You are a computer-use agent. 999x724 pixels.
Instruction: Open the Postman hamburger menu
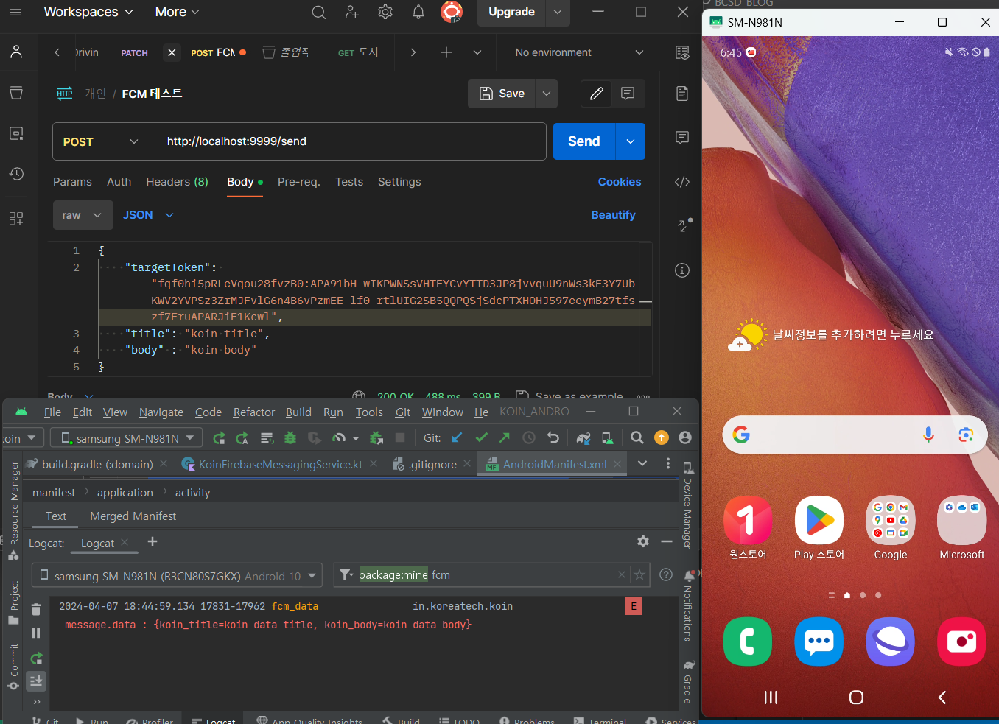coord(15,12)
